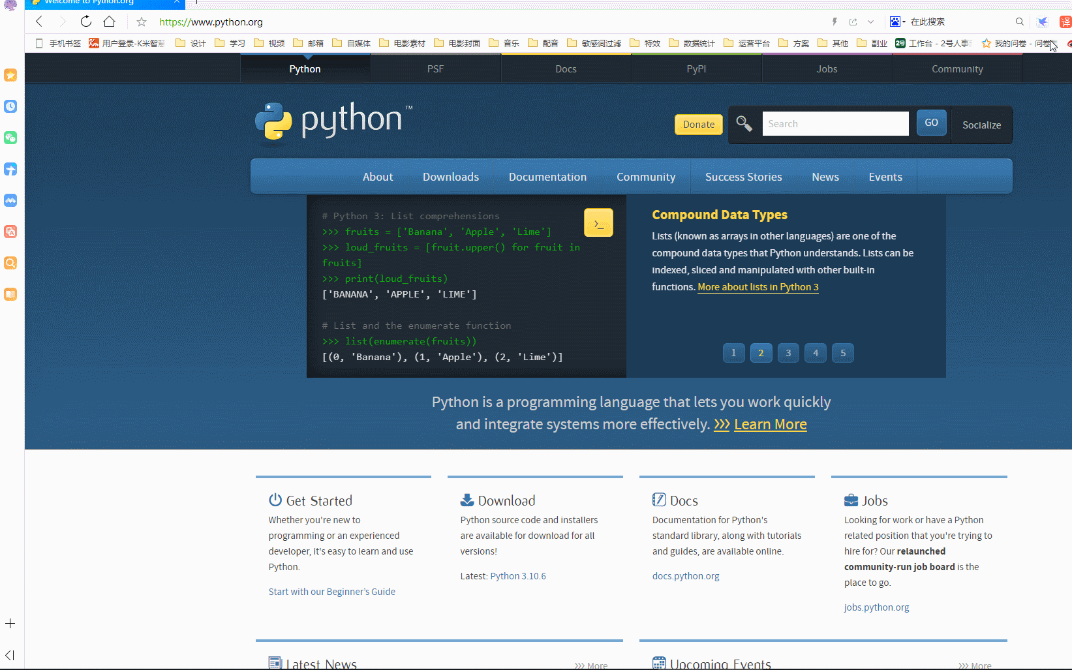Click the yellow Donate button

699,124
